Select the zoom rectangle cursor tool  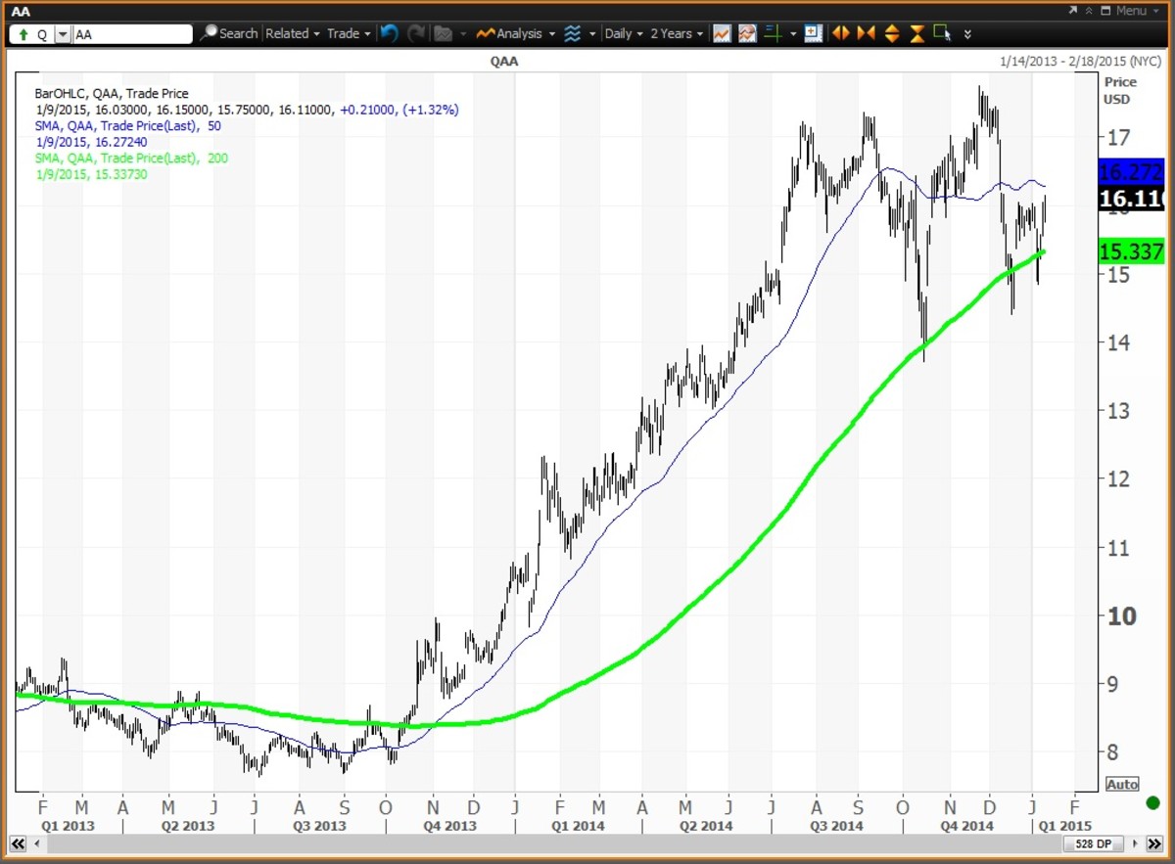(x=942, y=33)
